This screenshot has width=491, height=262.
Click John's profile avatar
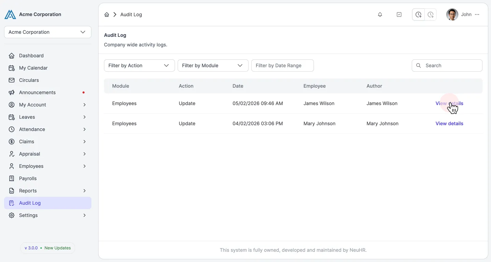[452, 15]
